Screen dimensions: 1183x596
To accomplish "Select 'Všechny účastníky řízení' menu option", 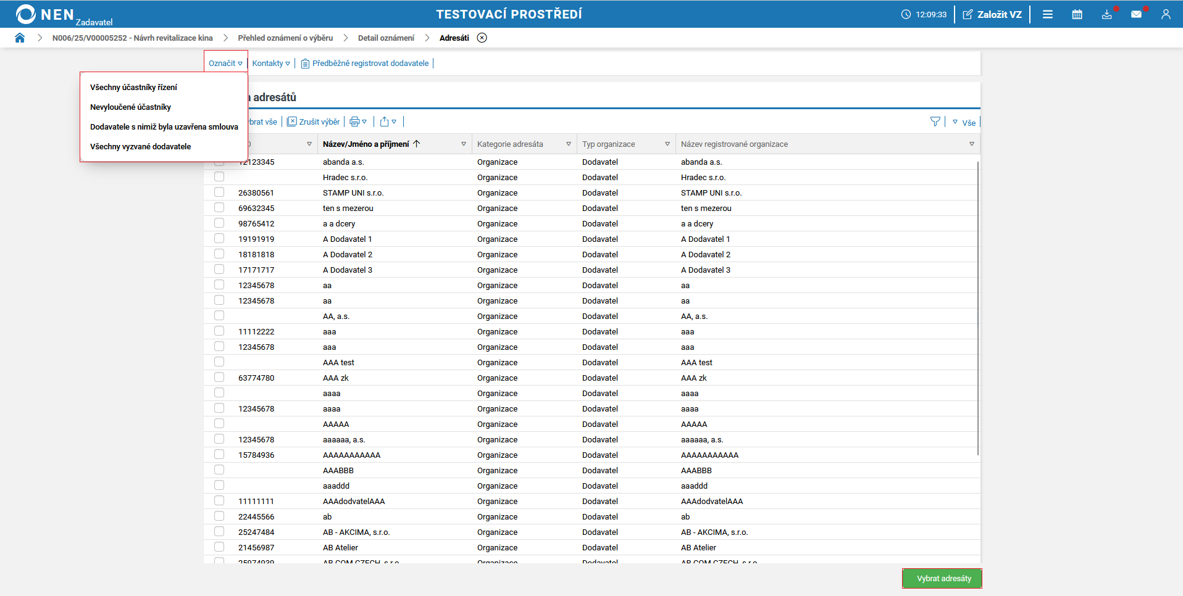I will tap(133, 88).
